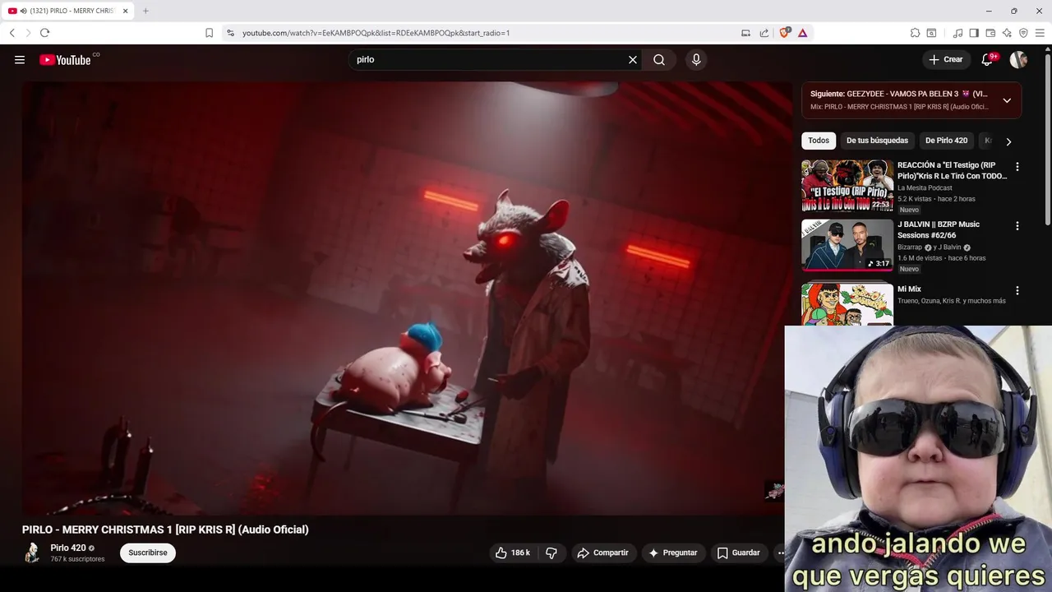This screenshot has width=1052, height=592.
Task: Open a new browser tab
Action: click(x=145, y=11)
